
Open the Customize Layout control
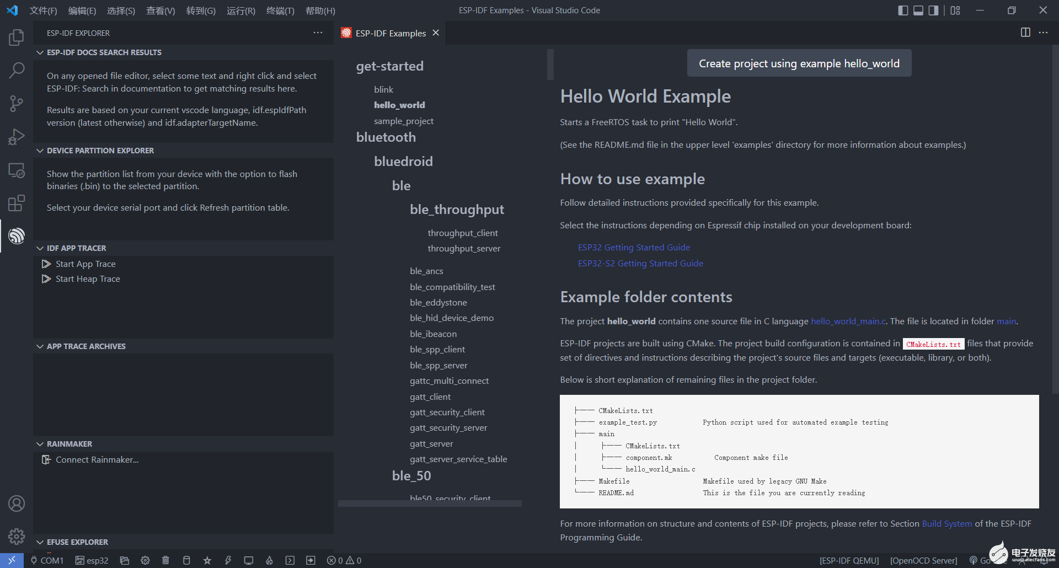[955, 10]
